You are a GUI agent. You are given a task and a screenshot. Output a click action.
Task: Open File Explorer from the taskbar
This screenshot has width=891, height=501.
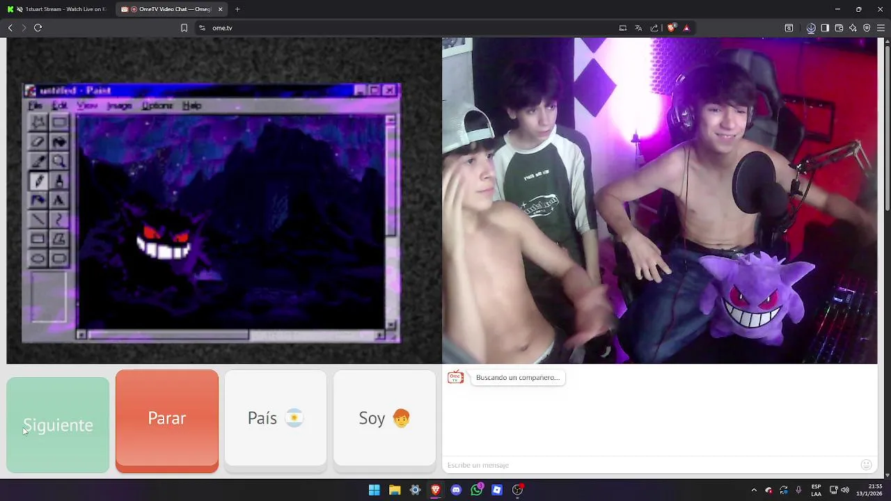tap(395, 490)
